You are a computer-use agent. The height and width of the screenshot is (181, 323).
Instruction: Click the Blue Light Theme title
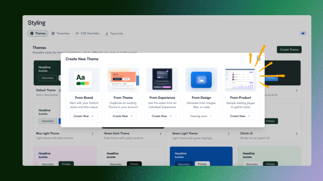click(48, 133)
